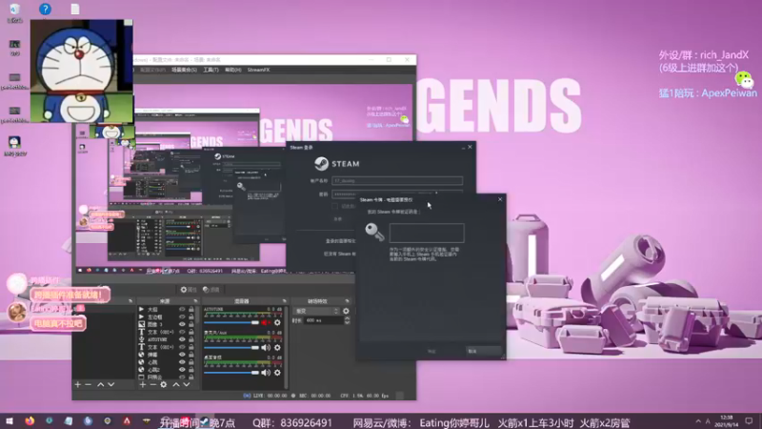This screenshot has height=429, width=762.
Task: Click the taskbar clock
Action: pos(727,421)
